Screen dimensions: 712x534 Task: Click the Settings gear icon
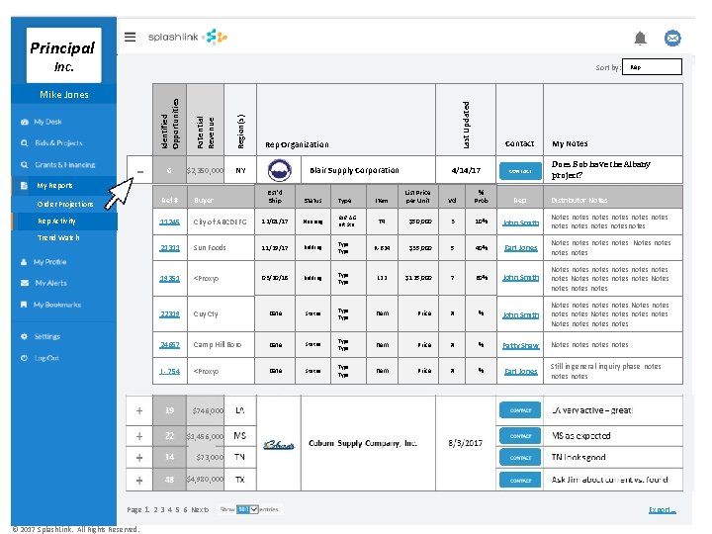click(x=24, y=336)
